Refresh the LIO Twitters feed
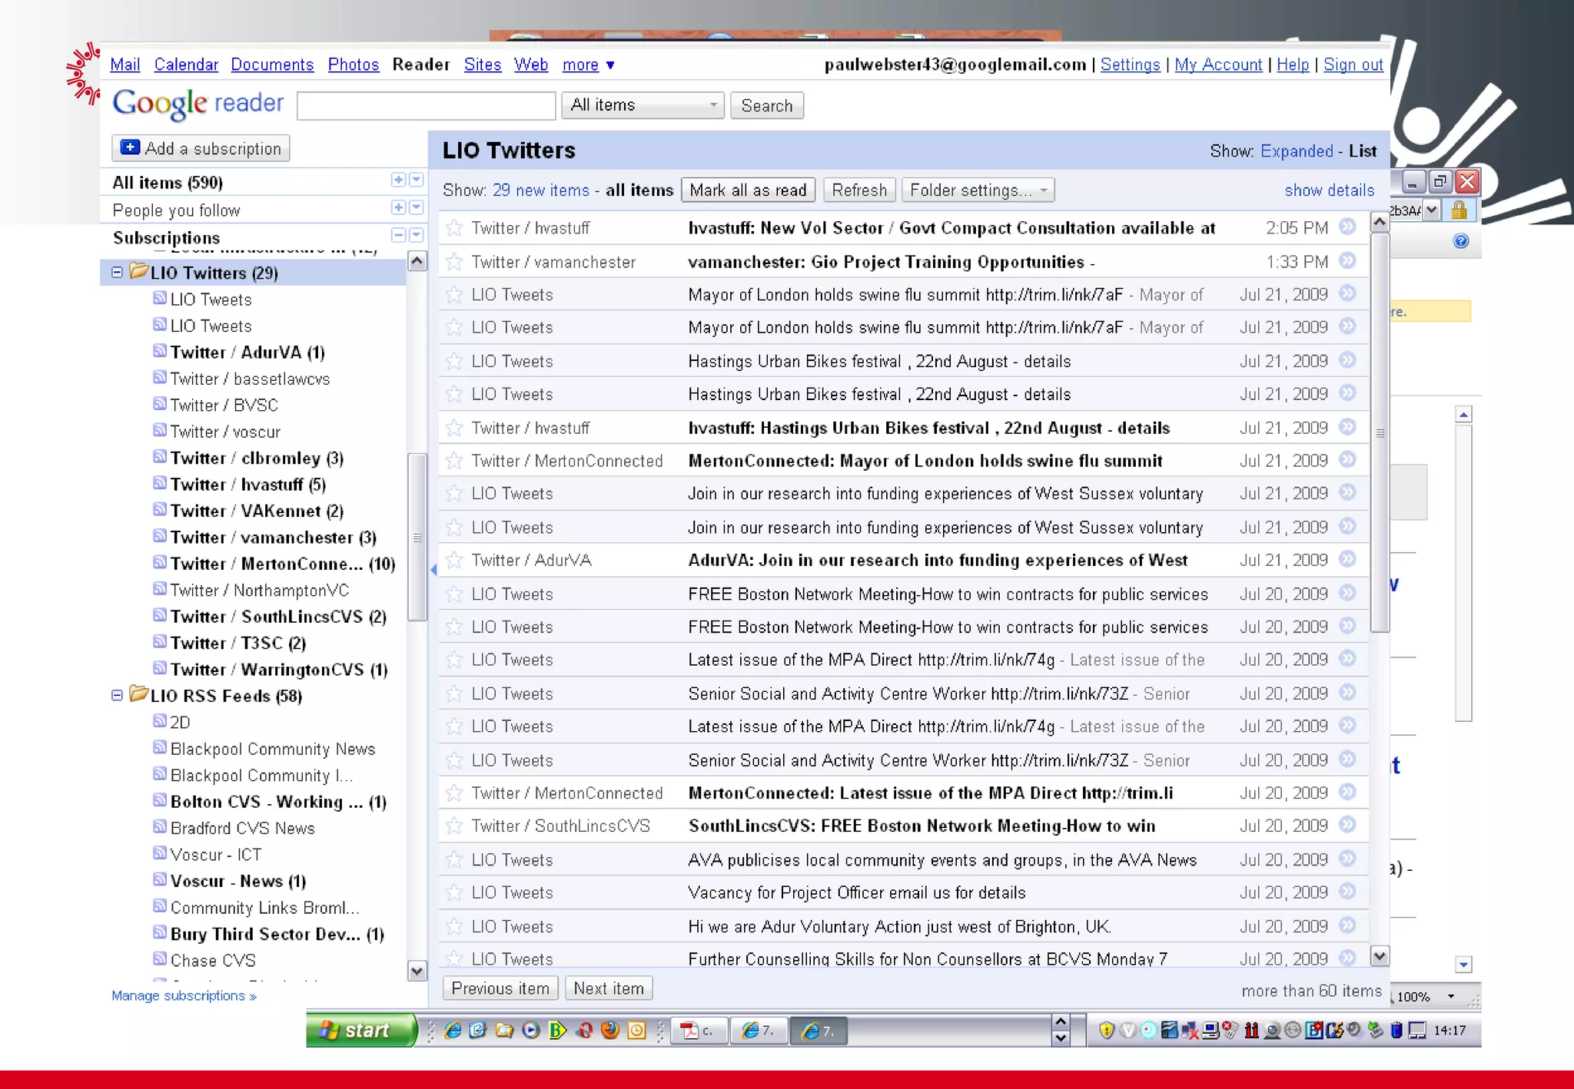Image resolution: width=1574 pixels, height=1089 pixels. (859, 190)
